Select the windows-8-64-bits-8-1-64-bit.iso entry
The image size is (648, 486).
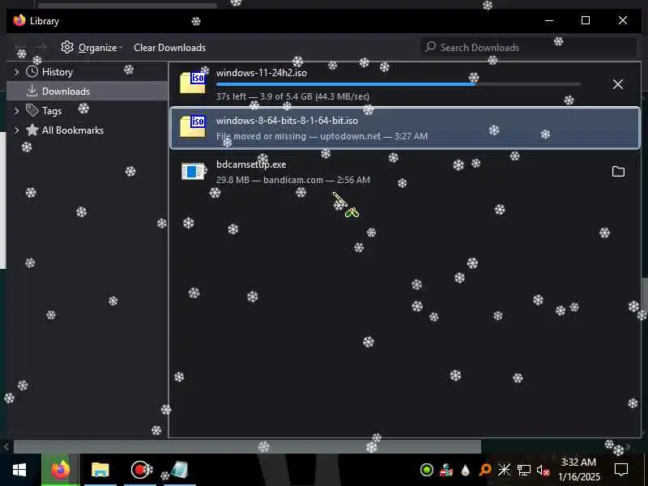click(x=405, y=128)
